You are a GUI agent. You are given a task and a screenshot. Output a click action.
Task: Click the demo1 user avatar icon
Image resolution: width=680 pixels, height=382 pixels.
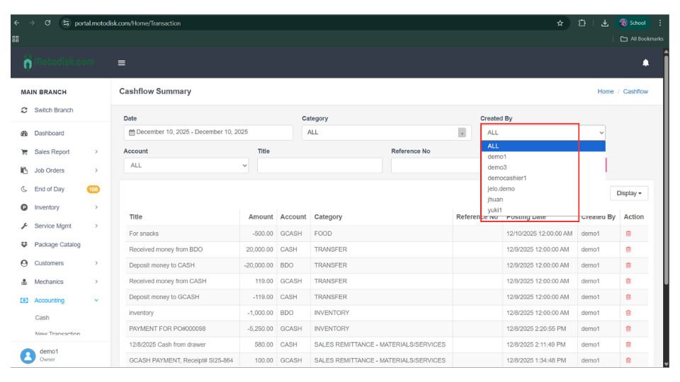[x=28, y=355]
